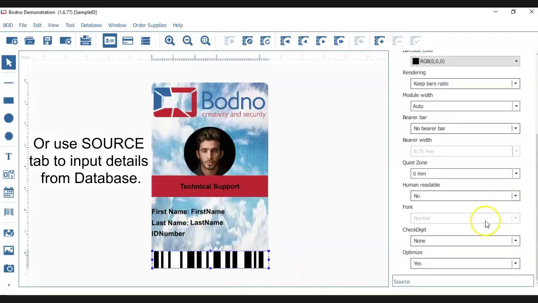Click the Zoom out magnifier icon
The image size is (538, 303).
[187, 41]
